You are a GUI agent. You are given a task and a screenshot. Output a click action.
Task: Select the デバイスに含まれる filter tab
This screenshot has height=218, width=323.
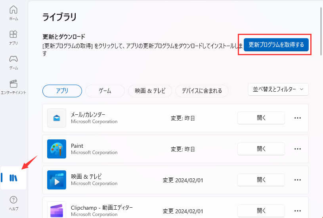click(202, 91)
